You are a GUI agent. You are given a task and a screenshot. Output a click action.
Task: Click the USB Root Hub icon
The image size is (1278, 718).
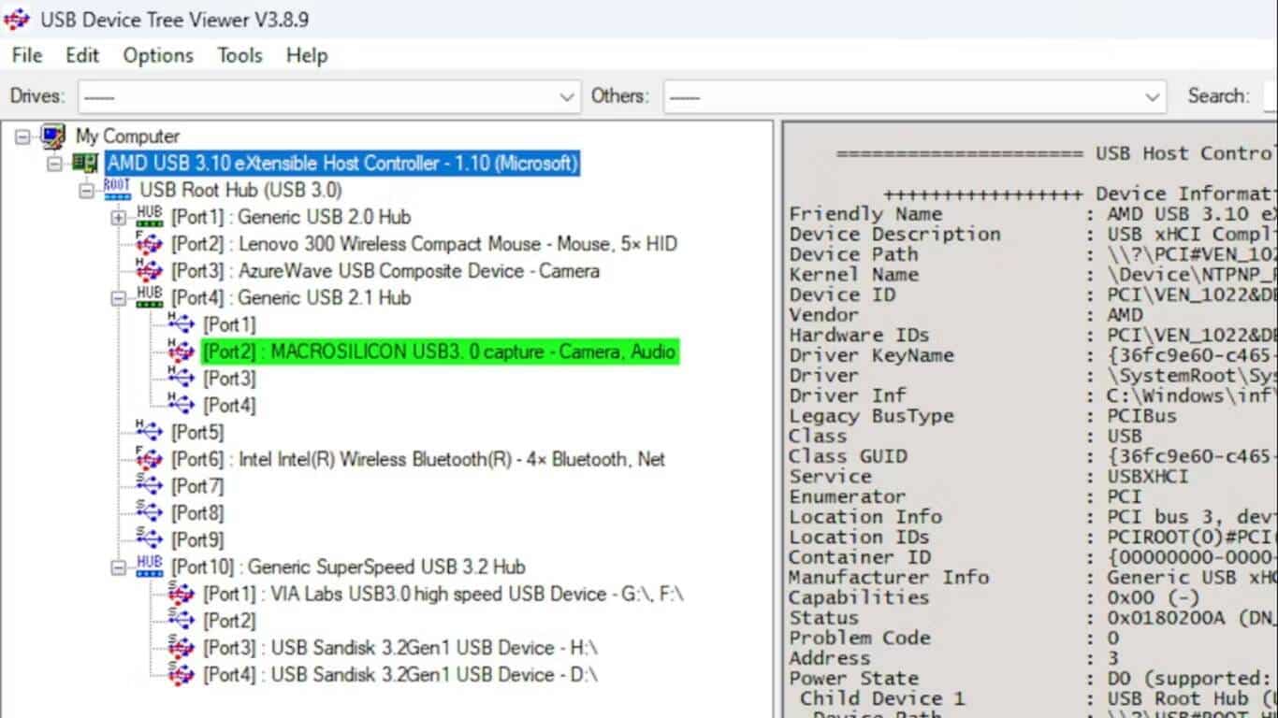click(x=116, y=190)
